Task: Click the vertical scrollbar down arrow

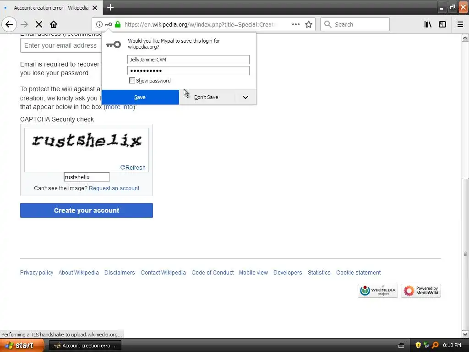Action: pos(465,334)
